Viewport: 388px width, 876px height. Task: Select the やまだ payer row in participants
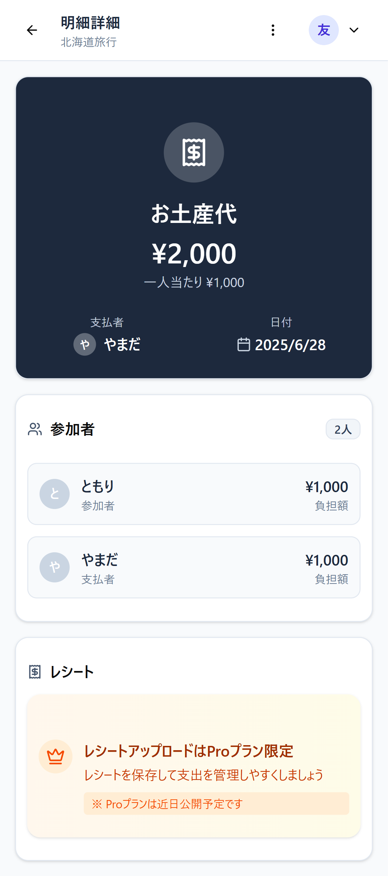[194, 567]
